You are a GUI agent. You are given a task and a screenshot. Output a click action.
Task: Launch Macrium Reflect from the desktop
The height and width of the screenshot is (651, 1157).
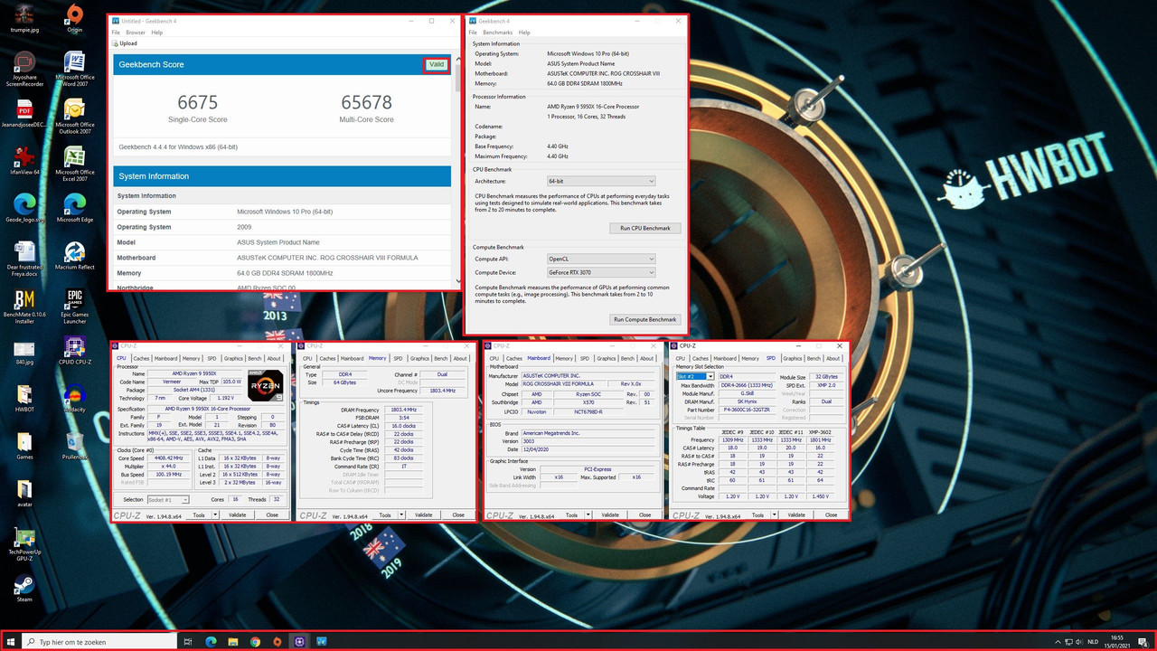(x=75, y=255)
